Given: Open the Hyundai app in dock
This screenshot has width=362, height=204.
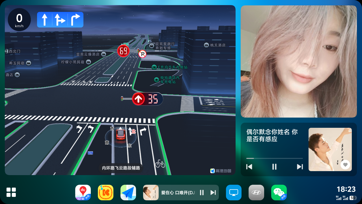Looking at the screenshot, I should 256,192.
